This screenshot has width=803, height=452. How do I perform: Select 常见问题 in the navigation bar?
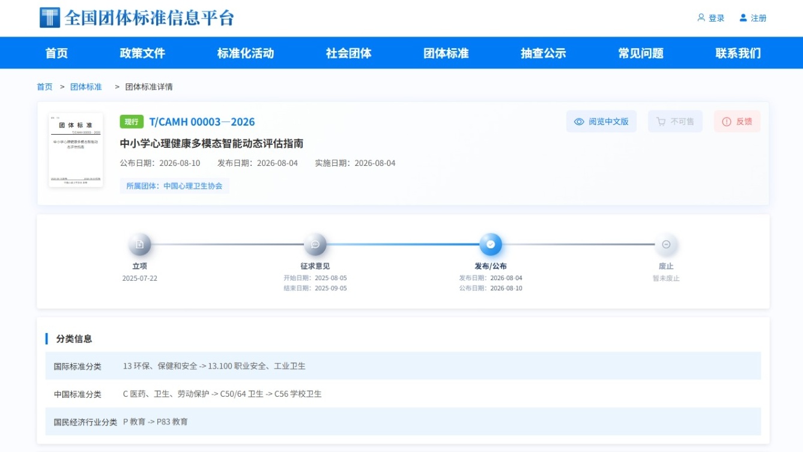[641, 53]
